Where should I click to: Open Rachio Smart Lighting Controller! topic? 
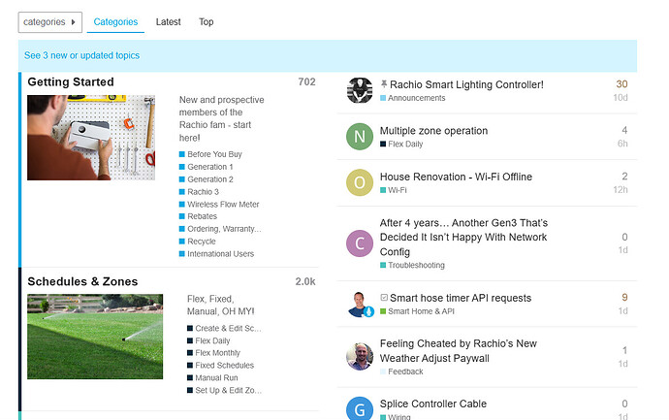pyautogui.click(x=466, y=84)
